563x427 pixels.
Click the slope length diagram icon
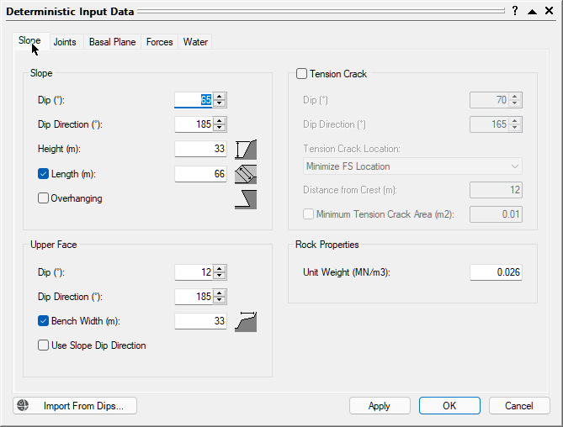(x=246, y=175)
